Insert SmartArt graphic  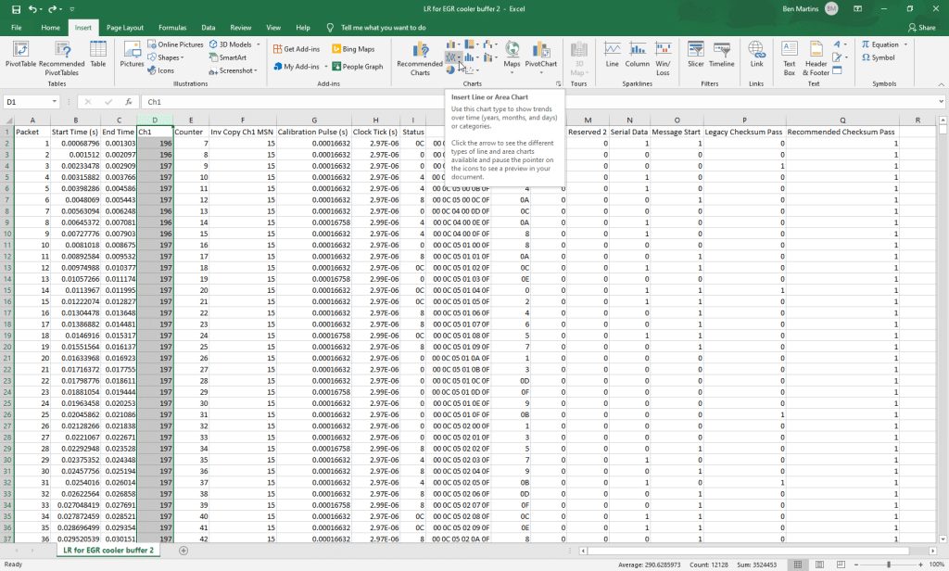228,57
